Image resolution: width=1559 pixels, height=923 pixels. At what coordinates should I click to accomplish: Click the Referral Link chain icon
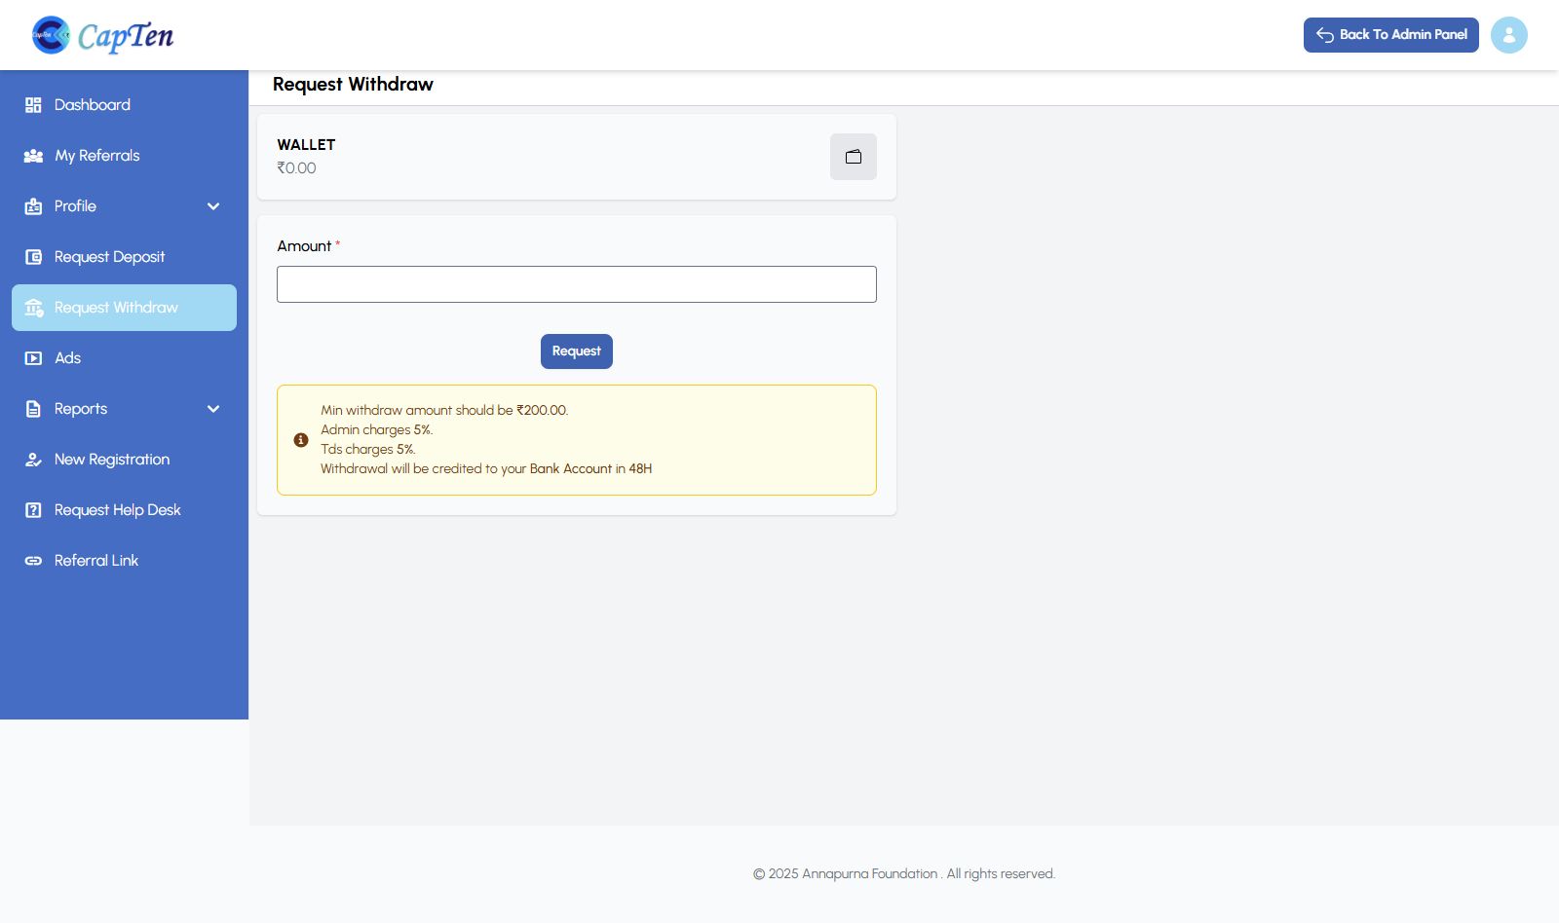pos(33,561)
